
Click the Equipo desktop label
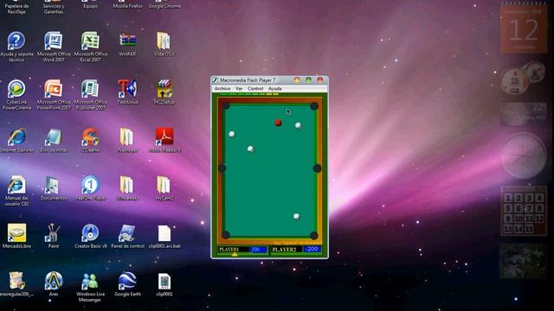click(x=91, y=6)
